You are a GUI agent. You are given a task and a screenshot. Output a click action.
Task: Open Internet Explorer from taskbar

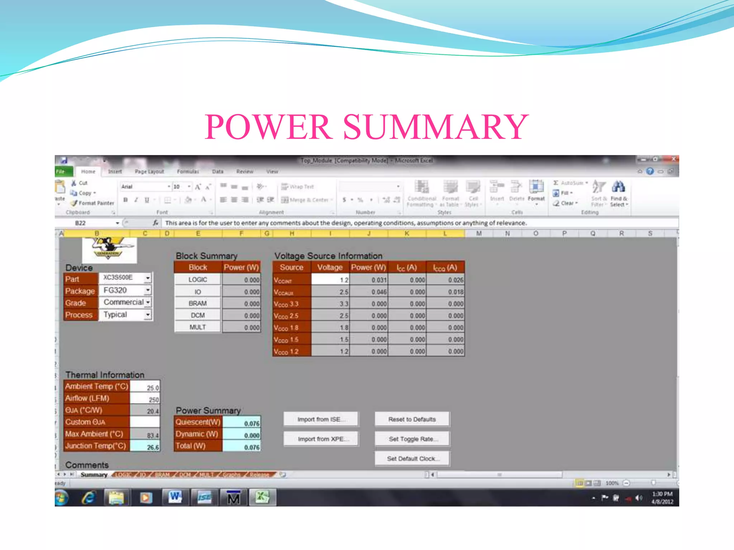[x=88, y=497]
